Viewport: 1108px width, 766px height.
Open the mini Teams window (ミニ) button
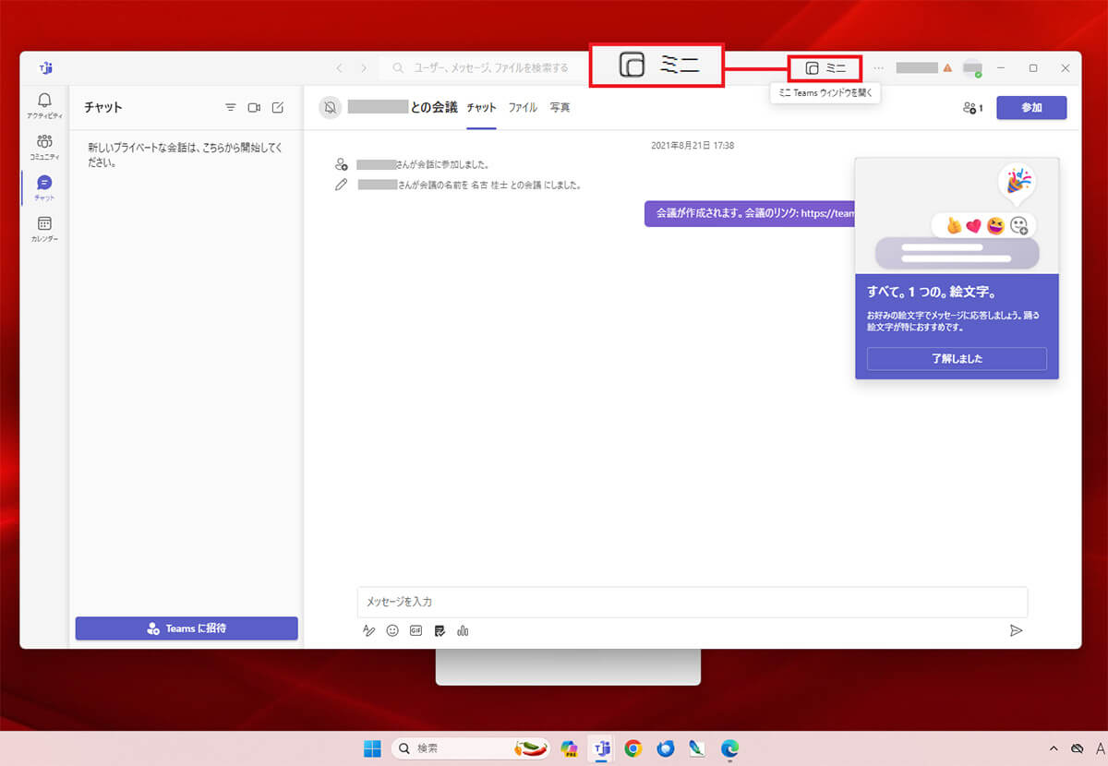[x=825, y=68]
